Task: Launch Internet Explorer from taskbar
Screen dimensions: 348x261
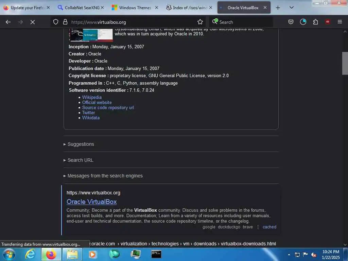Action: click(x=30, y=254)
